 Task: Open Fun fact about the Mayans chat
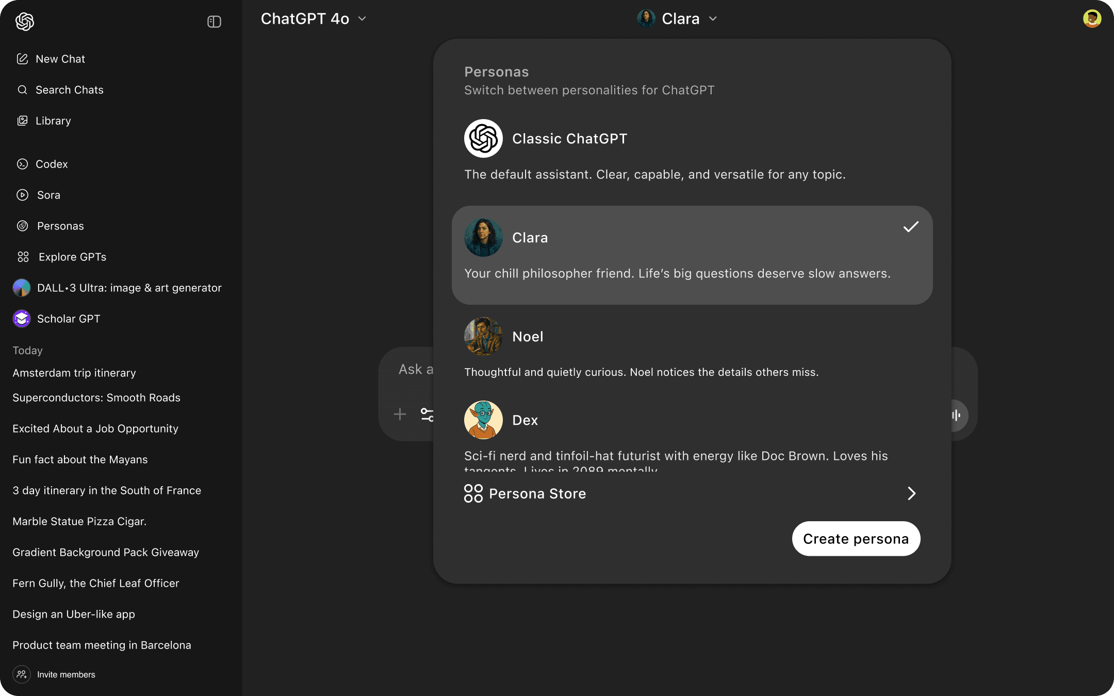point(80,459)
